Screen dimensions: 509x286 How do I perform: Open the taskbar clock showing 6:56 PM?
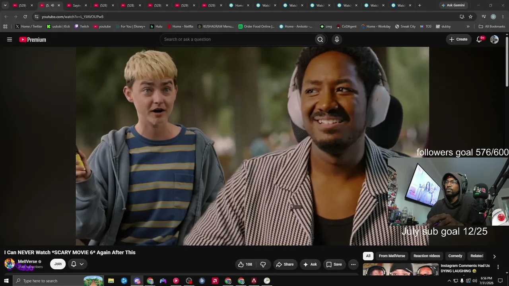click(486, 281)
